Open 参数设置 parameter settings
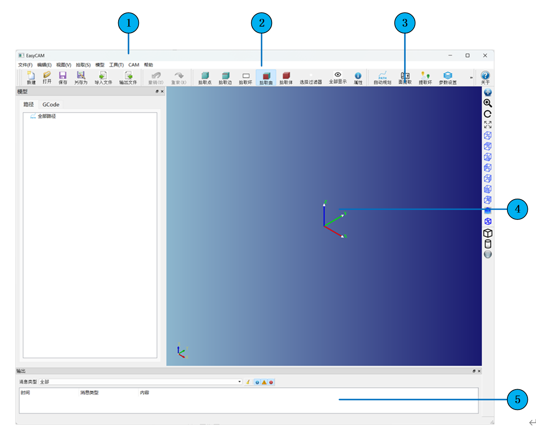The height and width of the screenshot is (434, 536). (x=447, y=77)
